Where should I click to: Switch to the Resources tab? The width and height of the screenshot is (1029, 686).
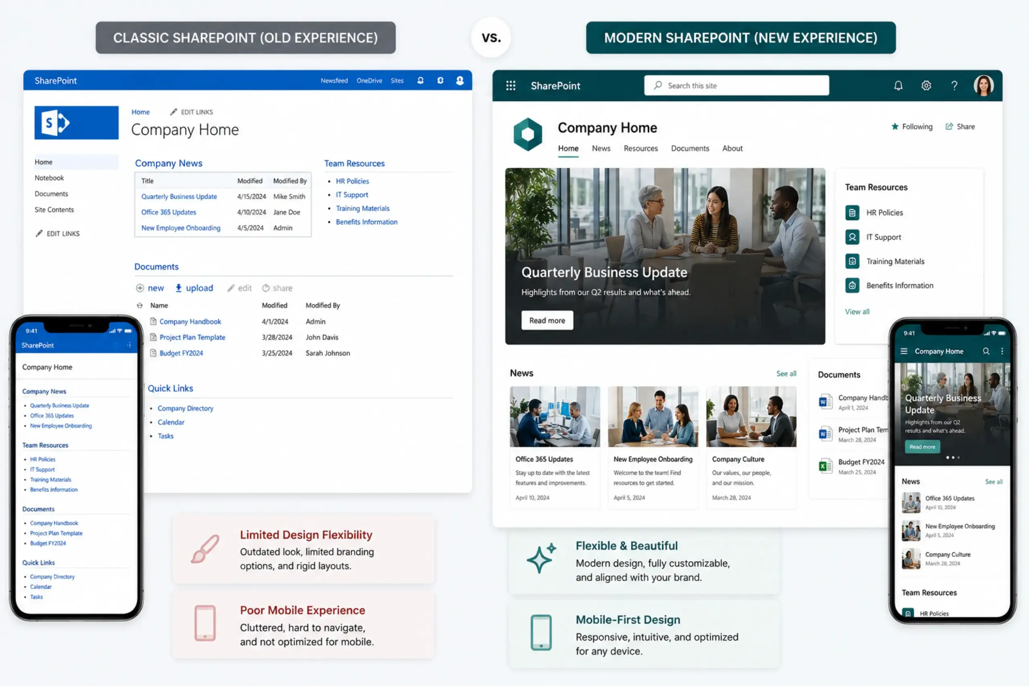click(640, 148)
